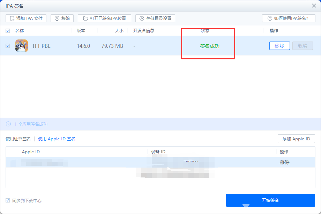Click the folder icon for signed IPA location

[85, 19]
